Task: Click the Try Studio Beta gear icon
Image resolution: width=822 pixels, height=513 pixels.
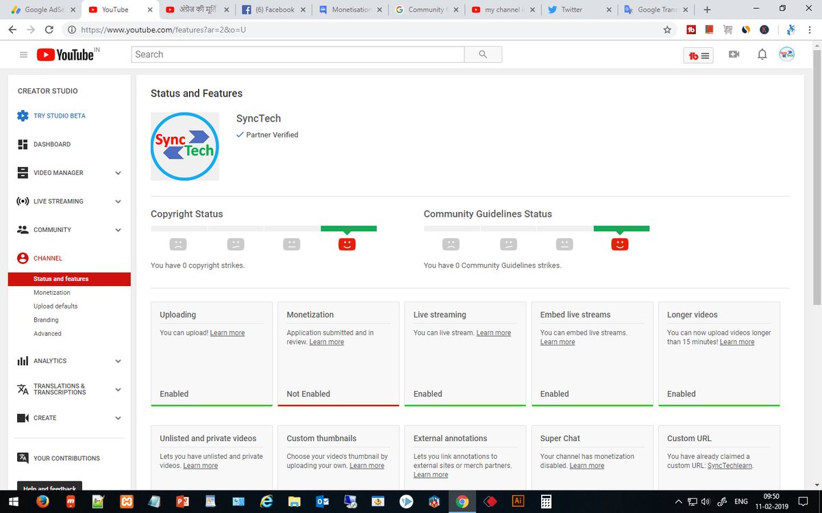Action: click(x=23, y=116)
